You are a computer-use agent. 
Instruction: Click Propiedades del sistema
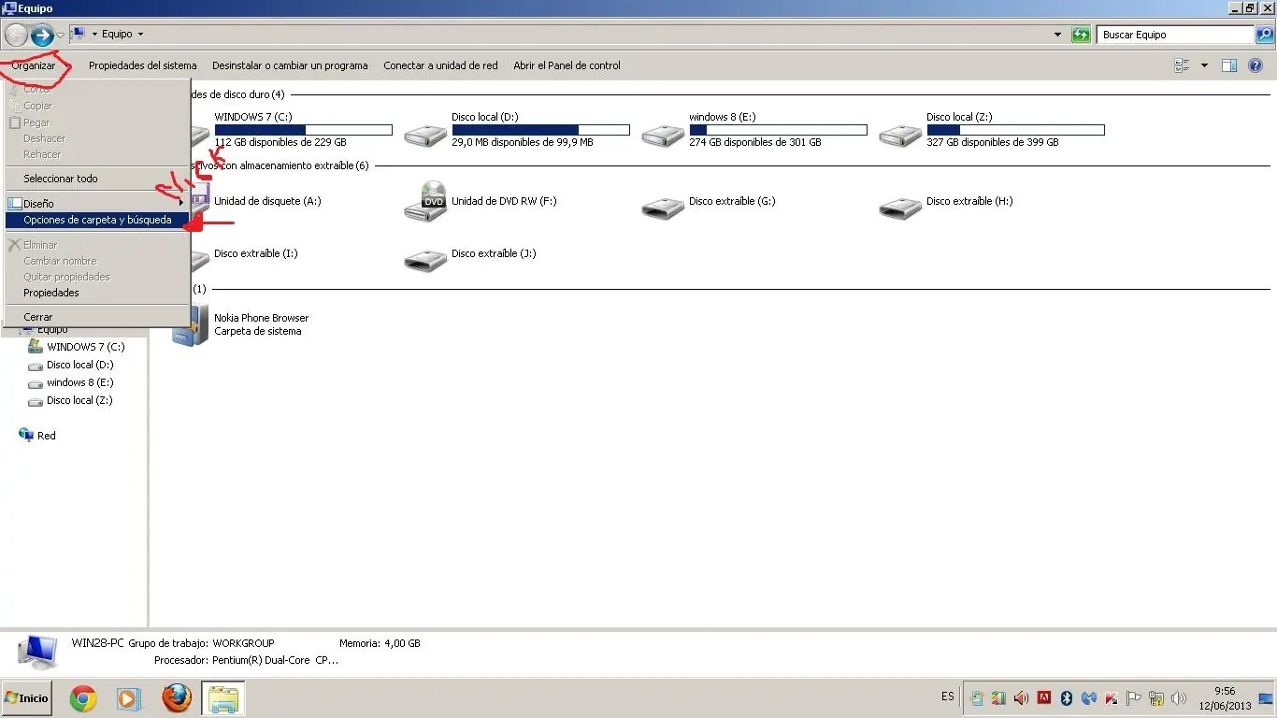tap(142, 65)
